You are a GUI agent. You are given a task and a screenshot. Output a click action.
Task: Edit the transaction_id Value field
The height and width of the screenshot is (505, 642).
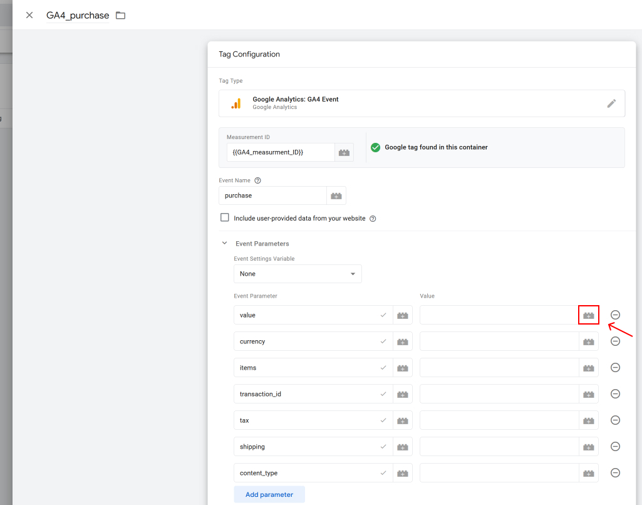[499, 393]
